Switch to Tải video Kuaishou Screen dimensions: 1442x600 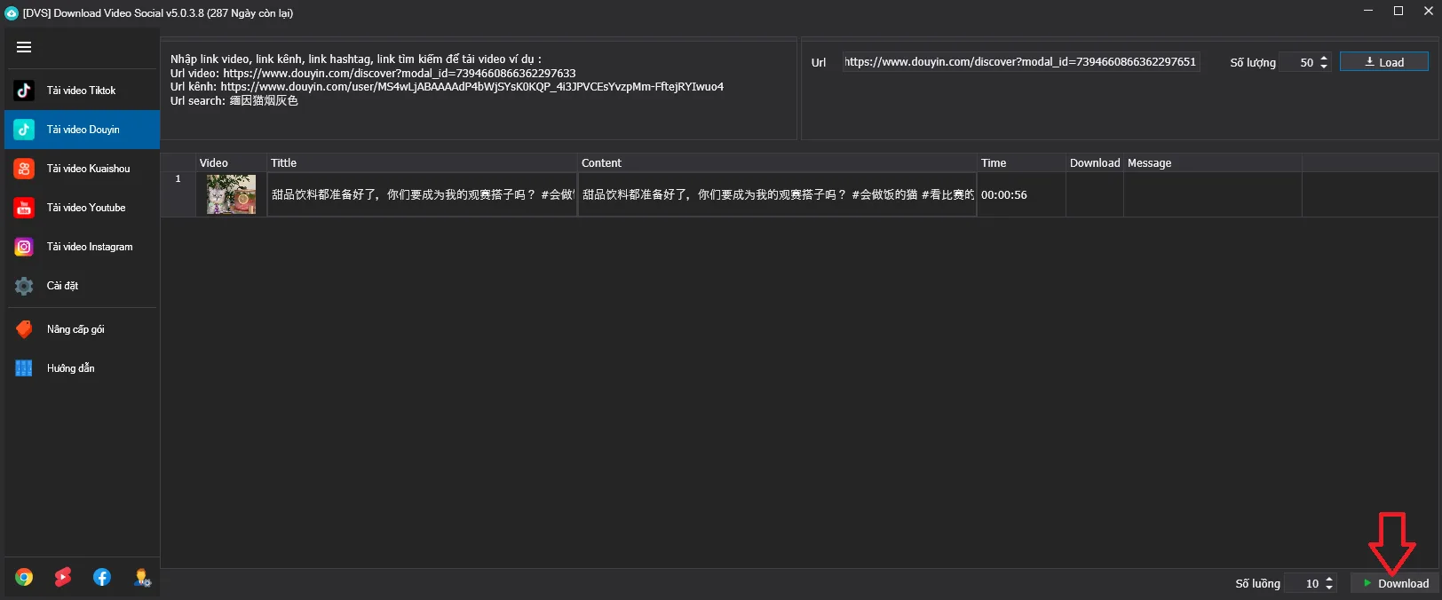[x=82, y=169]
